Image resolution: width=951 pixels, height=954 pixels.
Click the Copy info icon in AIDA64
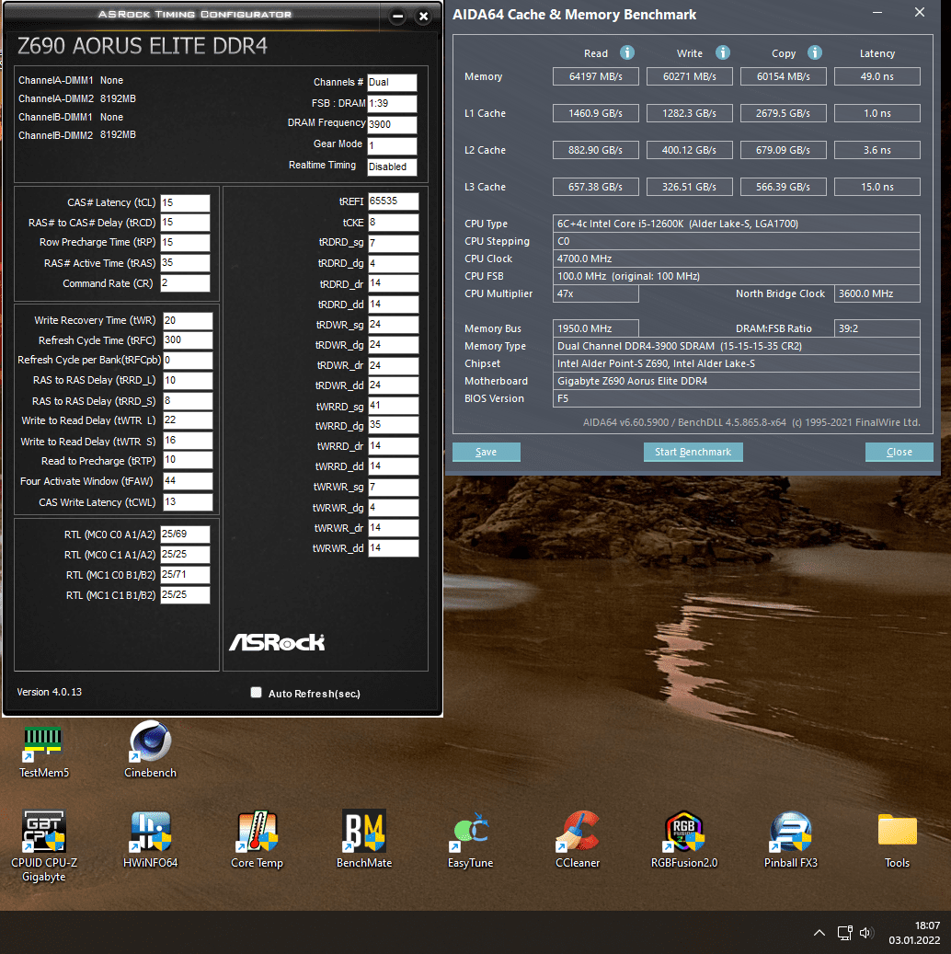(x=815, y=53)
